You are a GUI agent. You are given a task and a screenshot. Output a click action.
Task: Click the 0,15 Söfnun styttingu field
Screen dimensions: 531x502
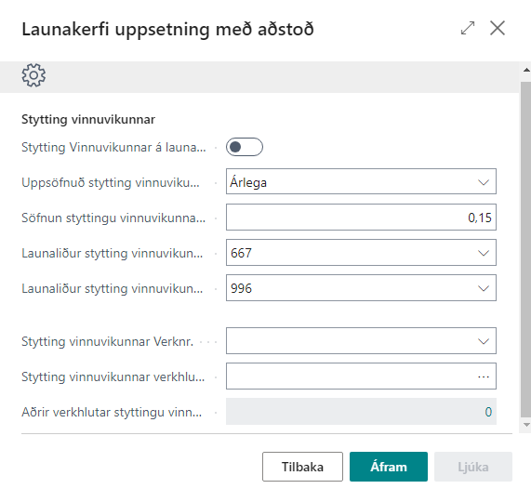click(x=361, y=218)
